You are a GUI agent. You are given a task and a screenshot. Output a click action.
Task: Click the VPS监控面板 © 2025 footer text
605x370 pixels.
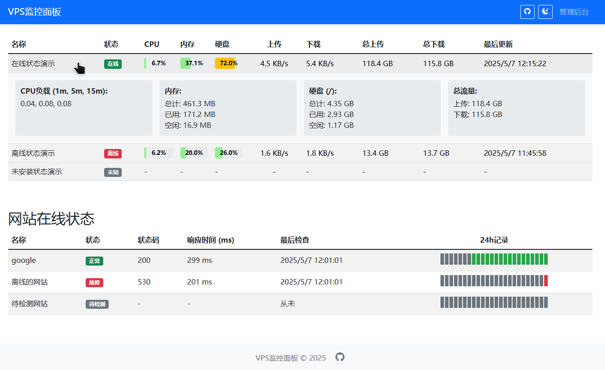[x=291, y=358]
